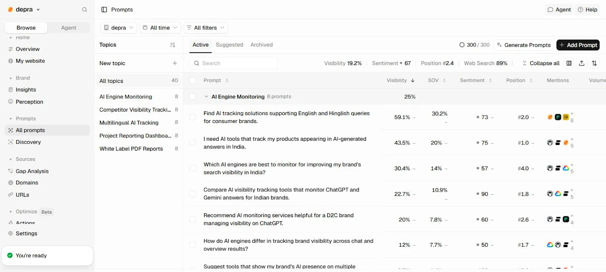
Task: Open the depra workspace switcher dropdown
Action: tap(24, 9)
